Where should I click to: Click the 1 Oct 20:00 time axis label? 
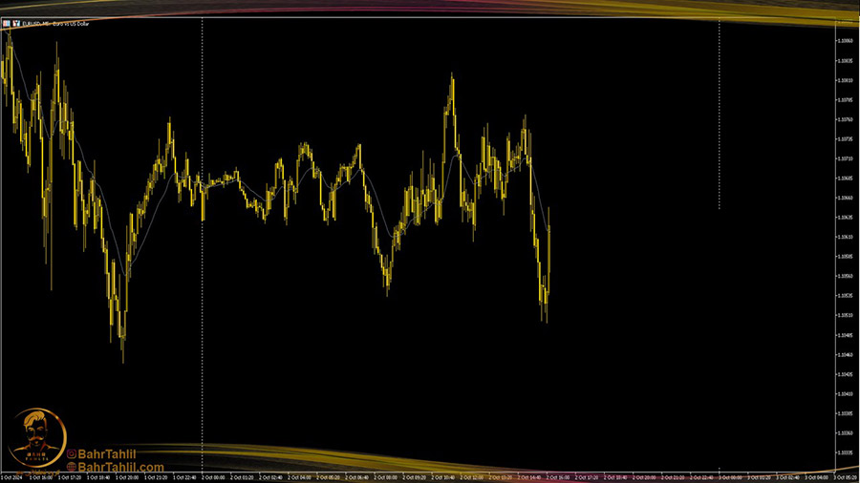pos(127,475)
